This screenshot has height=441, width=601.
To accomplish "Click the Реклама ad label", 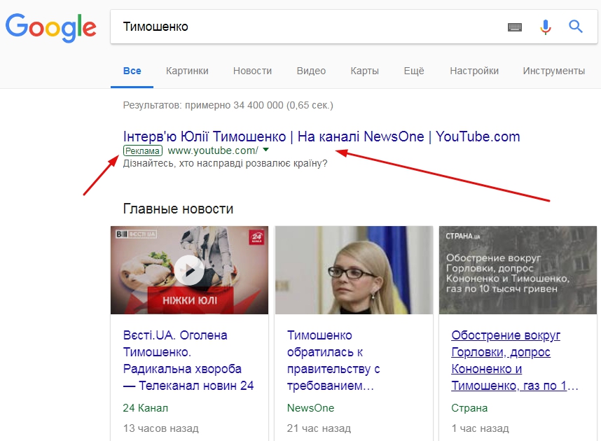I will pyautogui.click(x=143, y=150).
